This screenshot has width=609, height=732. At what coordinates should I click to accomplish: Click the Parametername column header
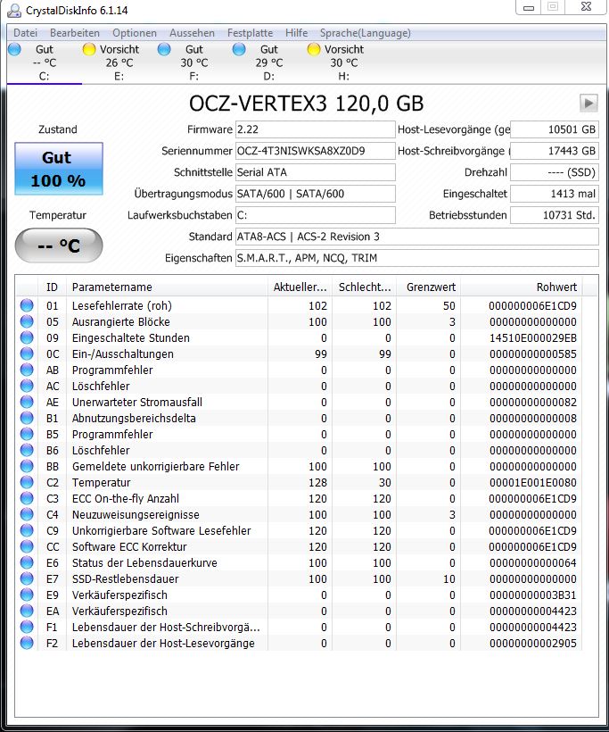tap(168, 287)
